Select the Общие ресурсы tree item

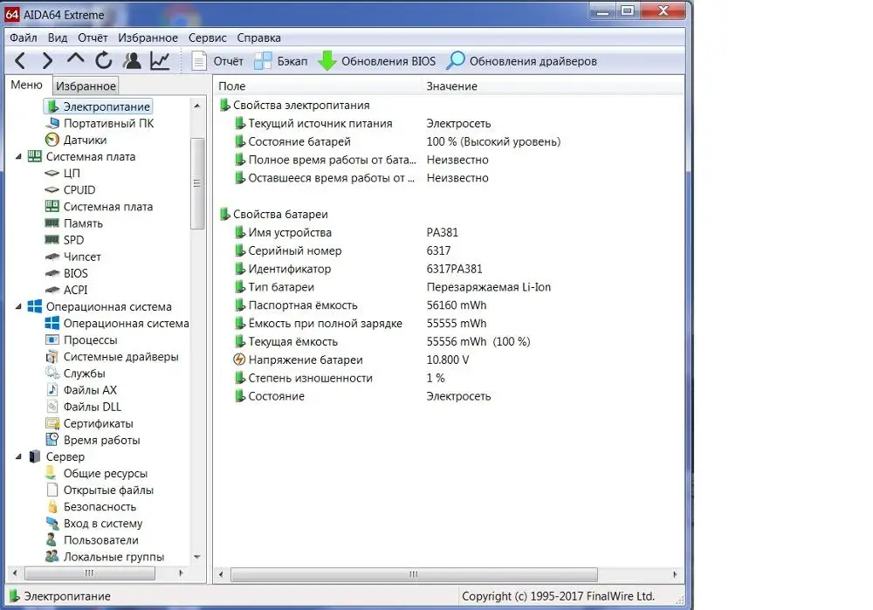(x=96, y=474)
